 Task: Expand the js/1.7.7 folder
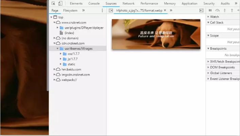(61, 59)
